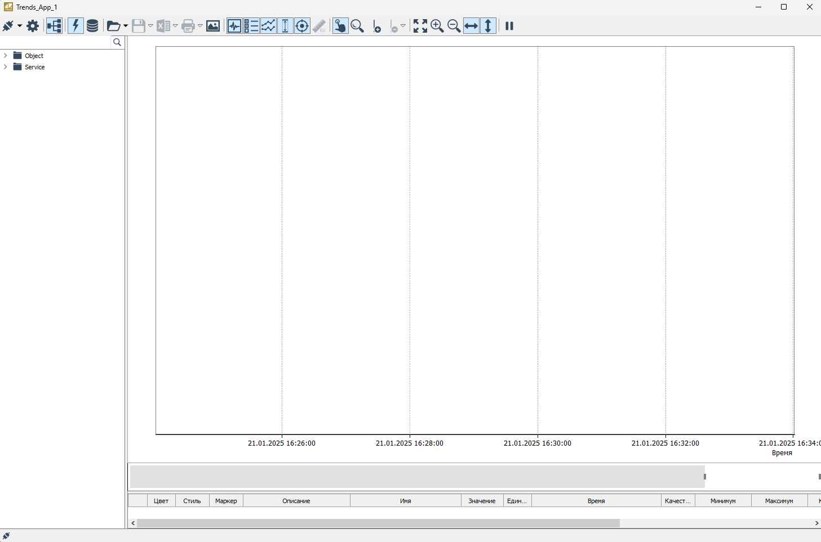Expand the Service tree folder
Viewport: 821px width, 542px height.
coord(6,67)
